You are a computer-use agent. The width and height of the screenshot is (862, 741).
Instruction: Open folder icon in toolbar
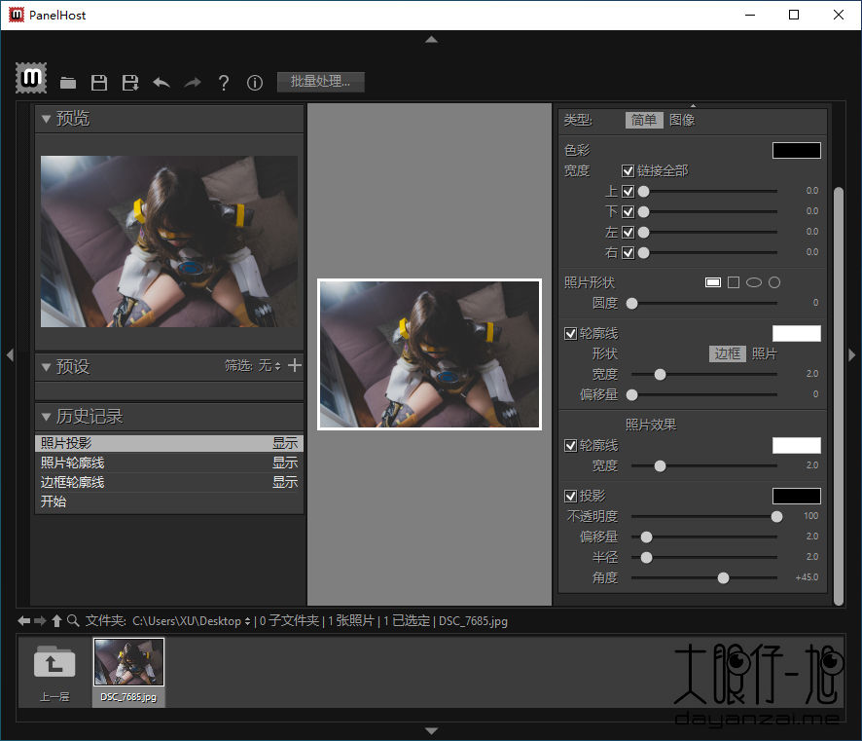point(68,83)
